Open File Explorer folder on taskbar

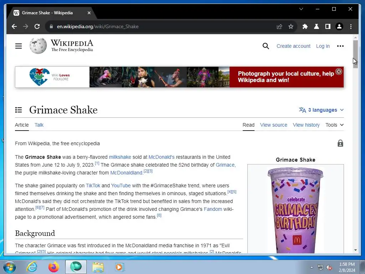(x=98, y=267)
